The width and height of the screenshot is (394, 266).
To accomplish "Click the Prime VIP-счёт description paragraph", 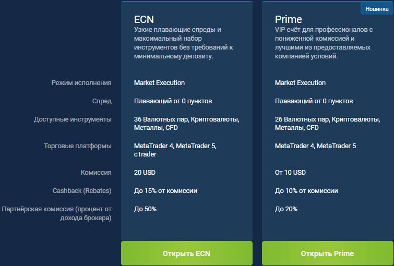I will 324,43.
